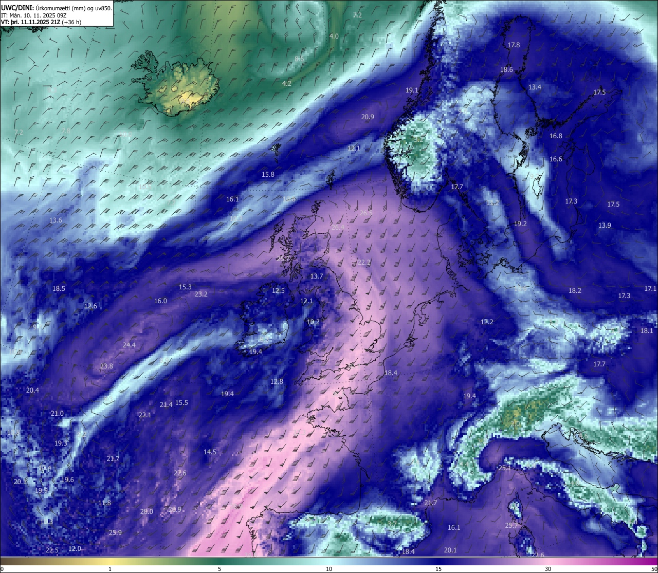
Task: Click the 23.8 map value
Action: (106, 366)
